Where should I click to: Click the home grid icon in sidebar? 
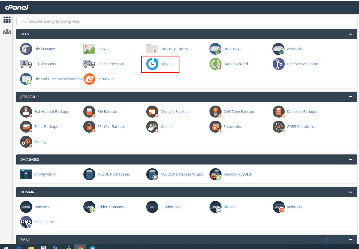7,20
